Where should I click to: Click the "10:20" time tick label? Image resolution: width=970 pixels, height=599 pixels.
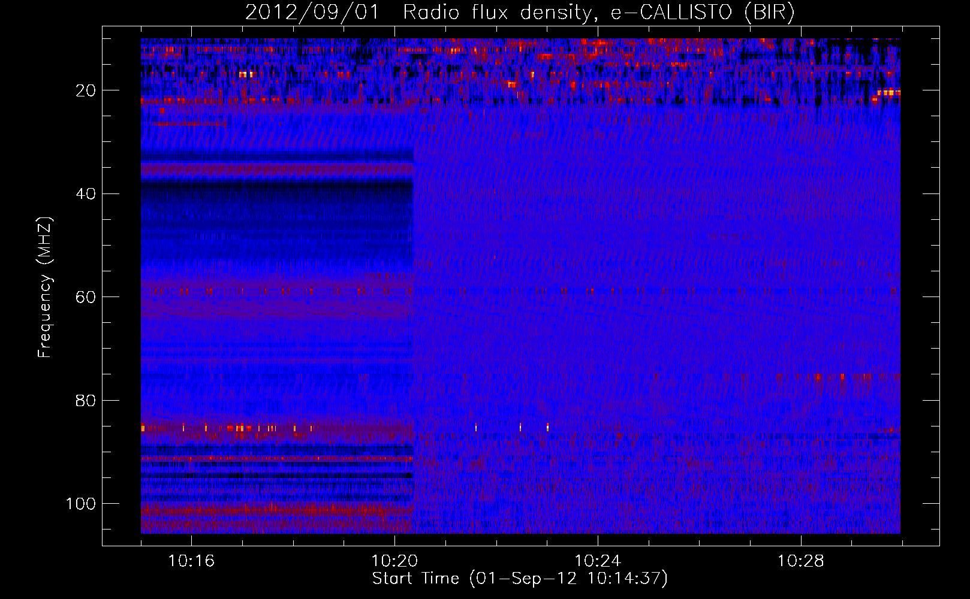point(394,561)
